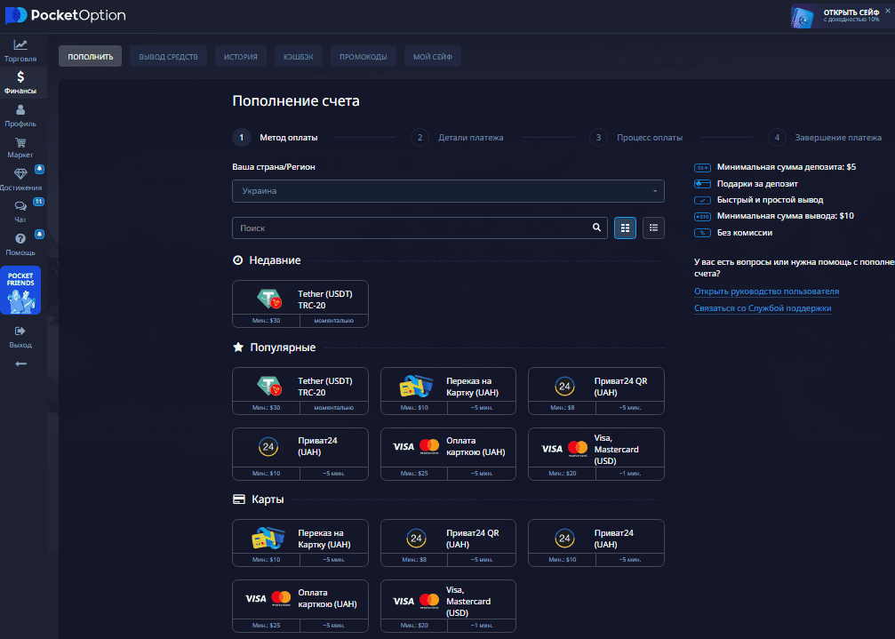
Task: Click the notification badge on Achievements
Action: (39, 169)
